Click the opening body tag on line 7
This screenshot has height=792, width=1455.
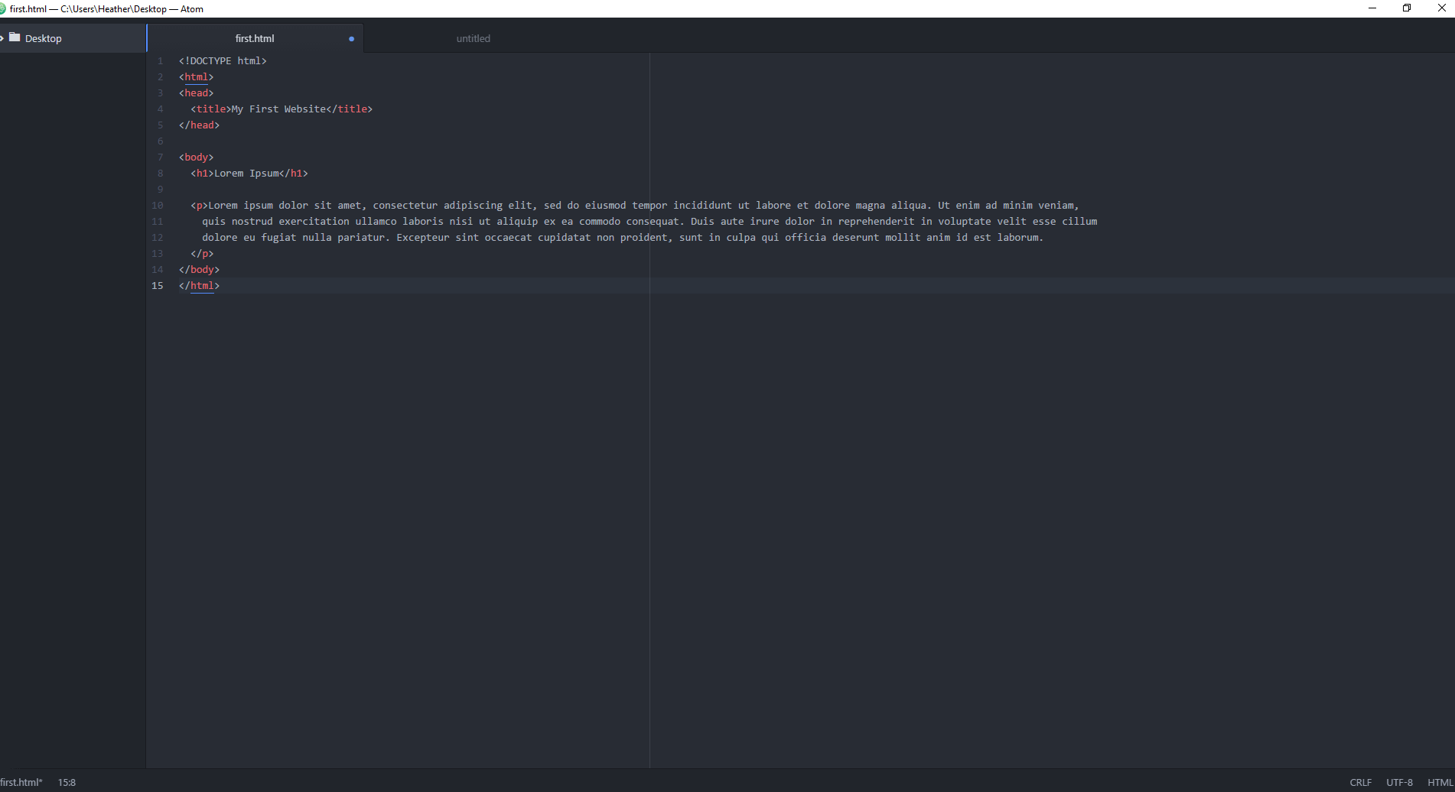pyautogui.click(x=197, y=157)
